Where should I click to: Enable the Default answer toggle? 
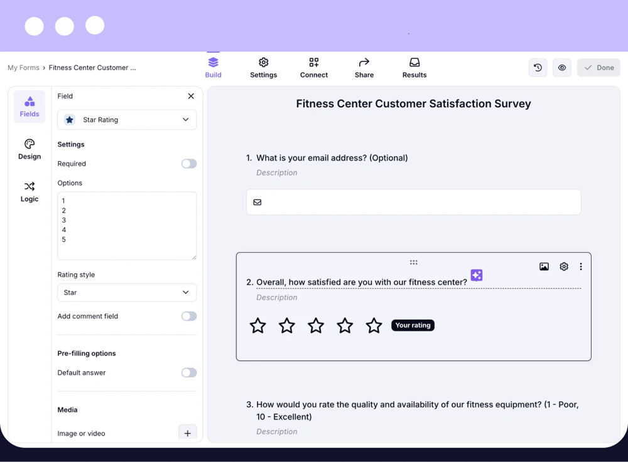click(188, 372)
